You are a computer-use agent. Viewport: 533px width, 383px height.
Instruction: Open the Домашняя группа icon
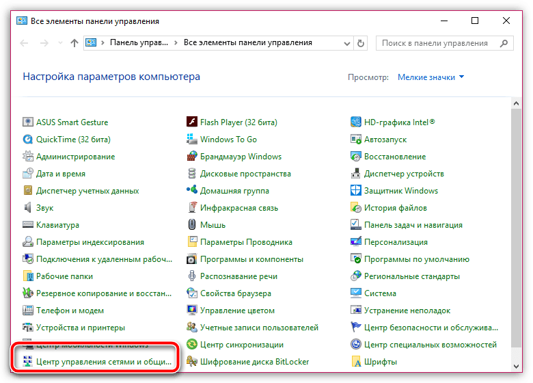coord(192,191)
